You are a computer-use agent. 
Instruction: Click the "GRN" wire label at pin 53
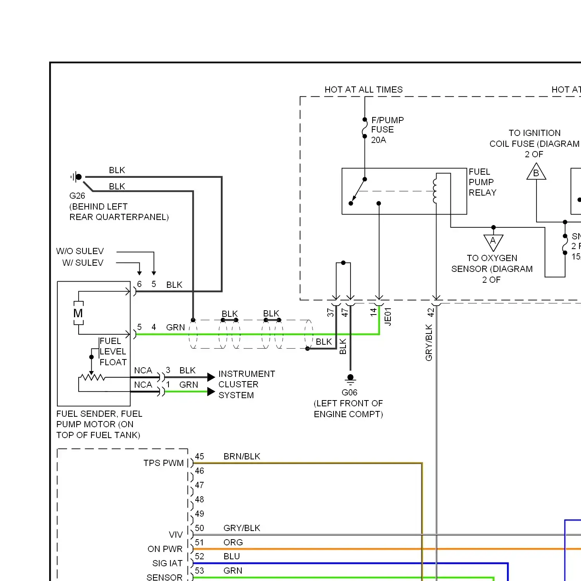coord(233,571)
